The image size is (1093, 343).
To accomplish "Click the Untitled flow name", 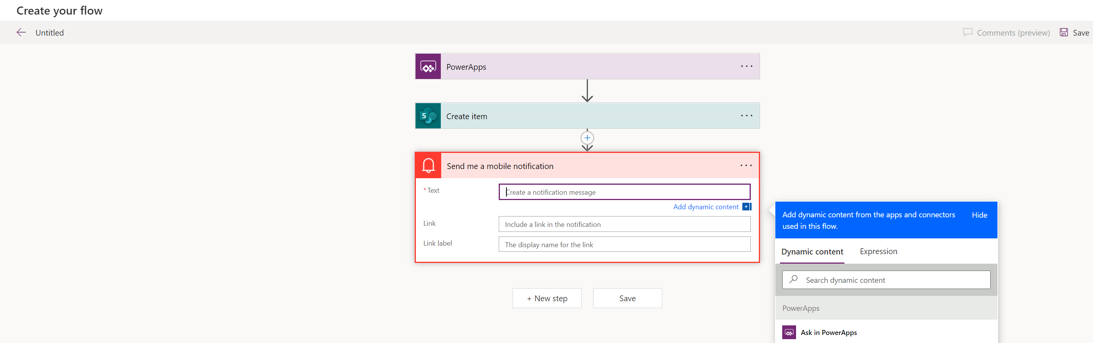I will click(49, 33).
